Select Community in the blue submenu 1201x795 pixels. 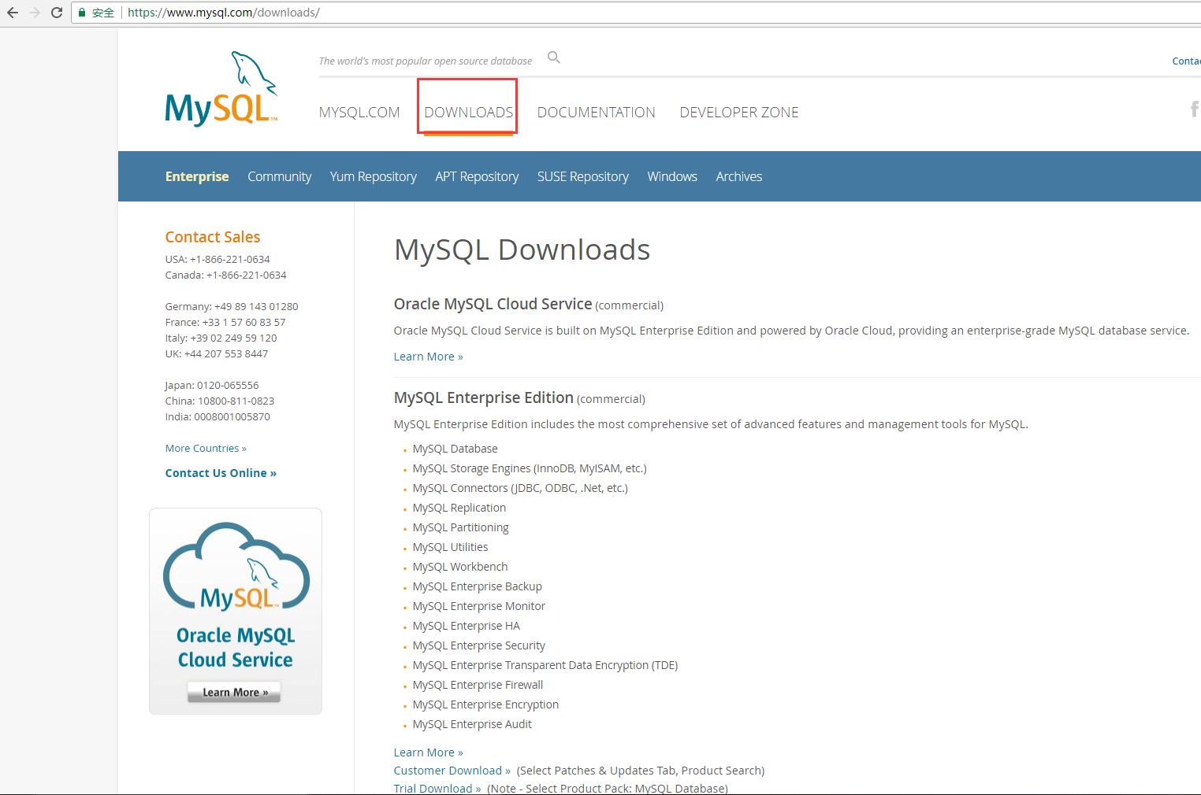pyautogui.click(x=280, y=176)
